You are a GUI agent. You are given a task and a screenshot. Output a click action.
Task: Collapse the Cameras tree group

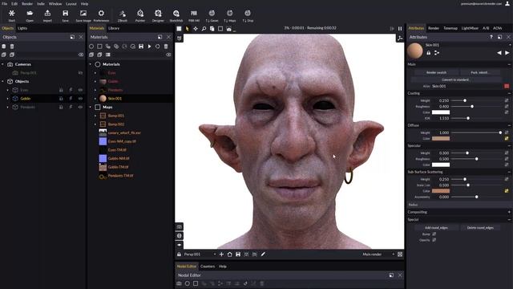(3, 64)
